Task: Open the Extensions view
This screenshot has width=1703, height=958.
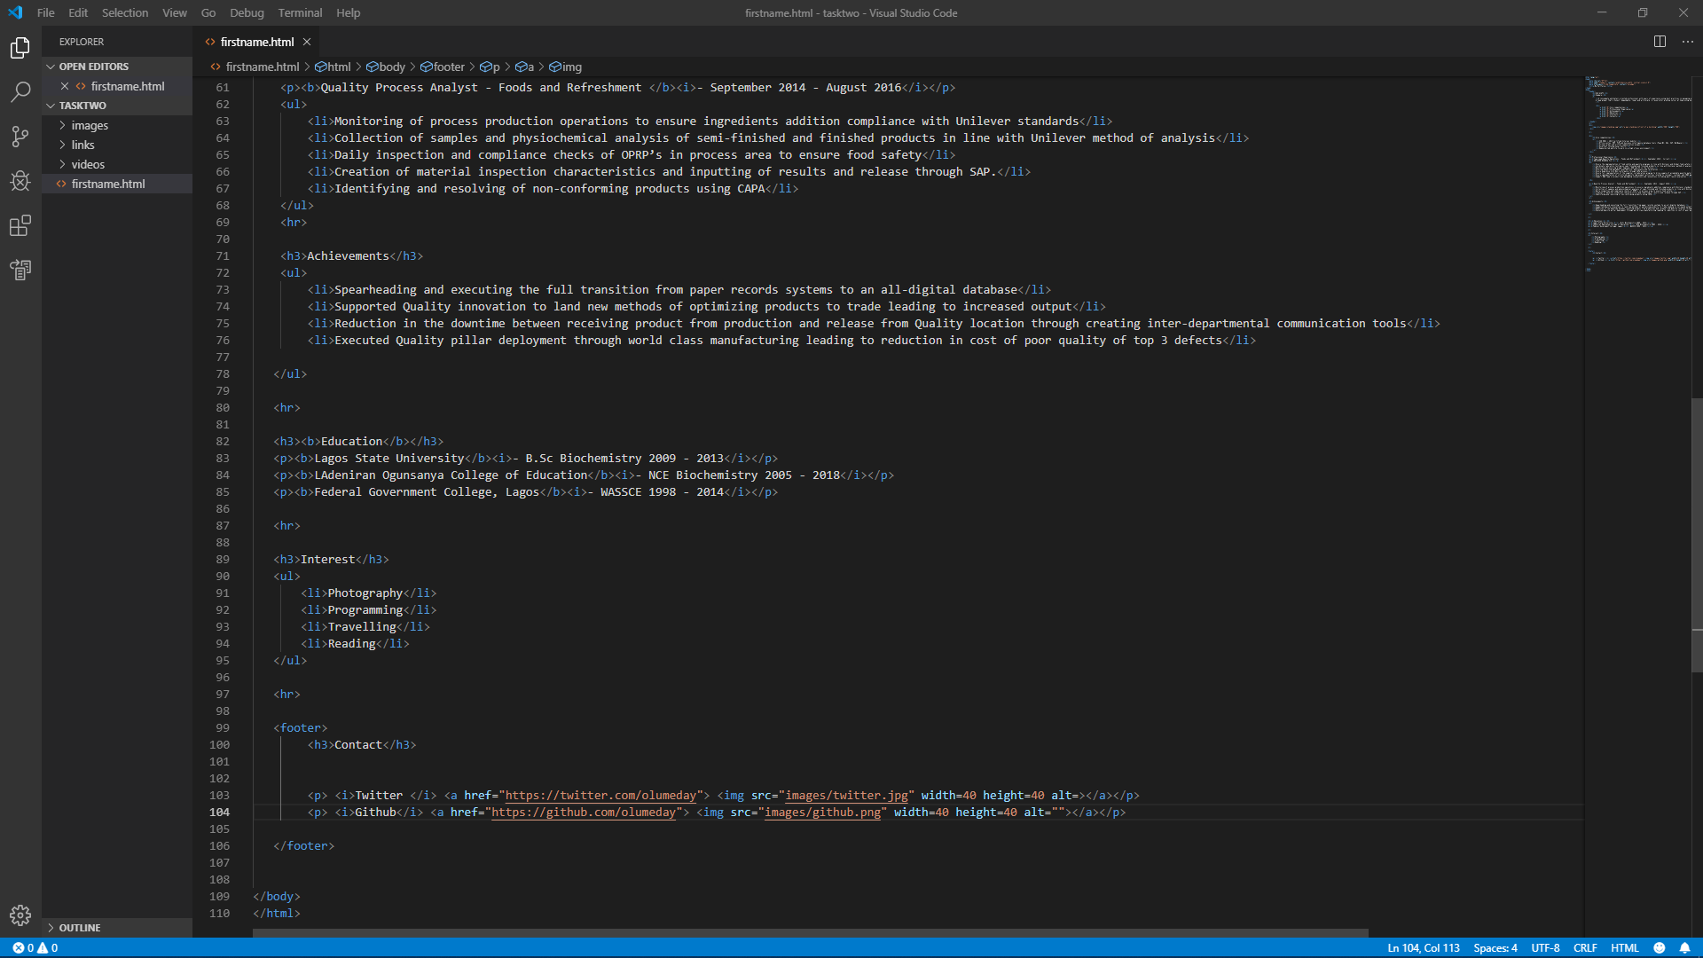Action: pyautogui.click(x=20, y=225)
